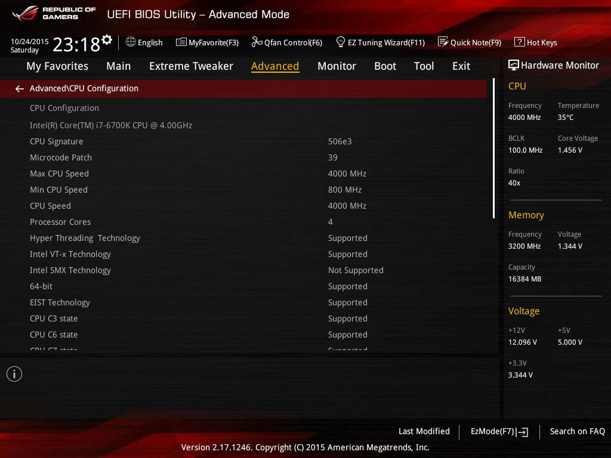Viewport: 611px width, 458px height.
Task: Select Intel SMX Technology row
Action: click(x=243, y=270)
